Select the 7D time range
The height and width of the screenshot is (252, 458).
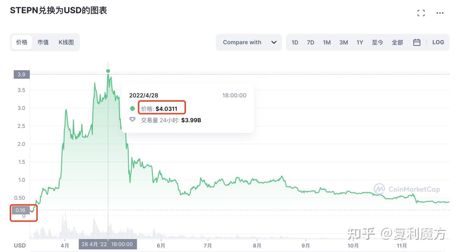(310, 42)
